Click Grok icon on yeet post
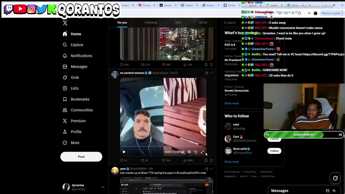 pos(207,169)
